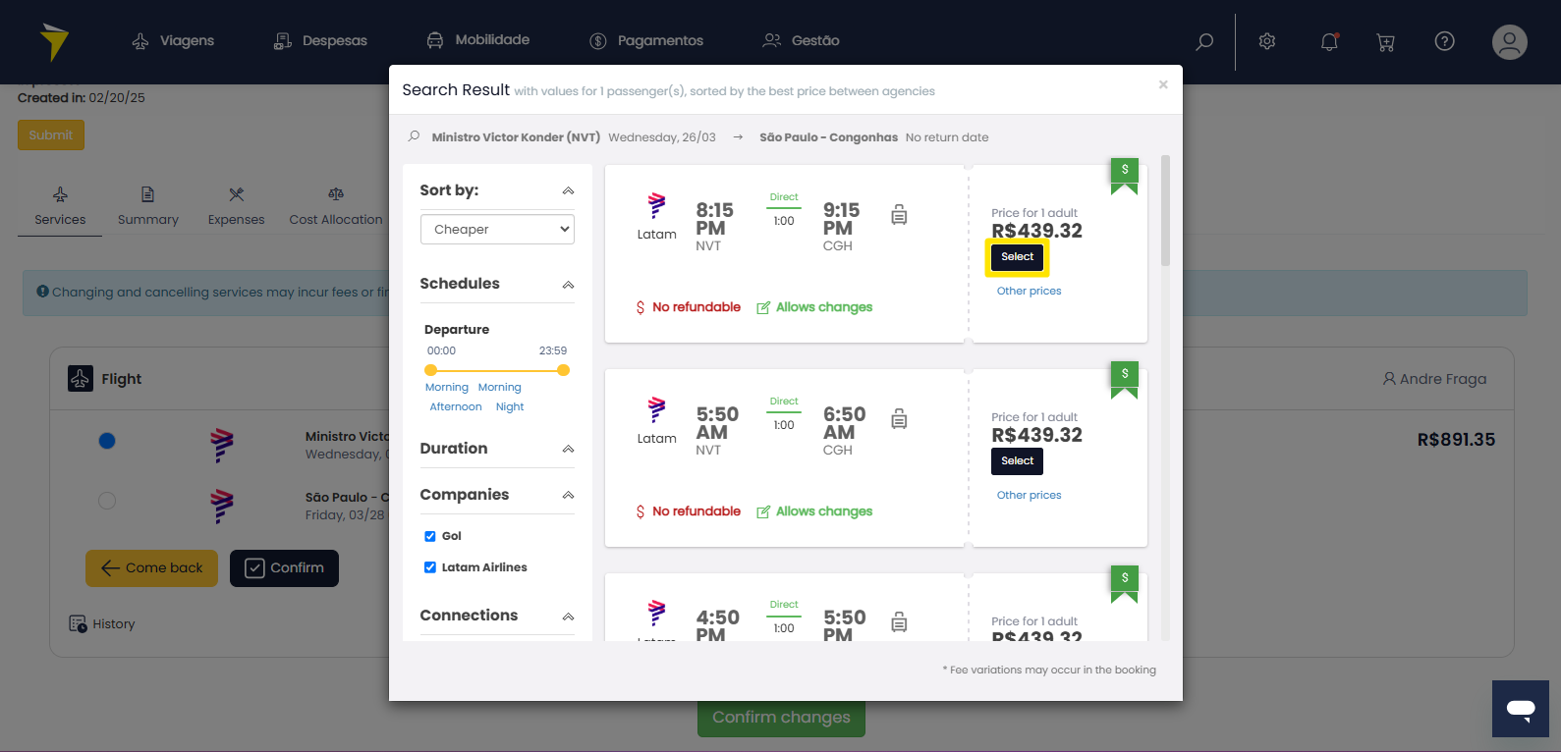
Task: Switch to the Expenses tab
Action: tap(236, 207)
